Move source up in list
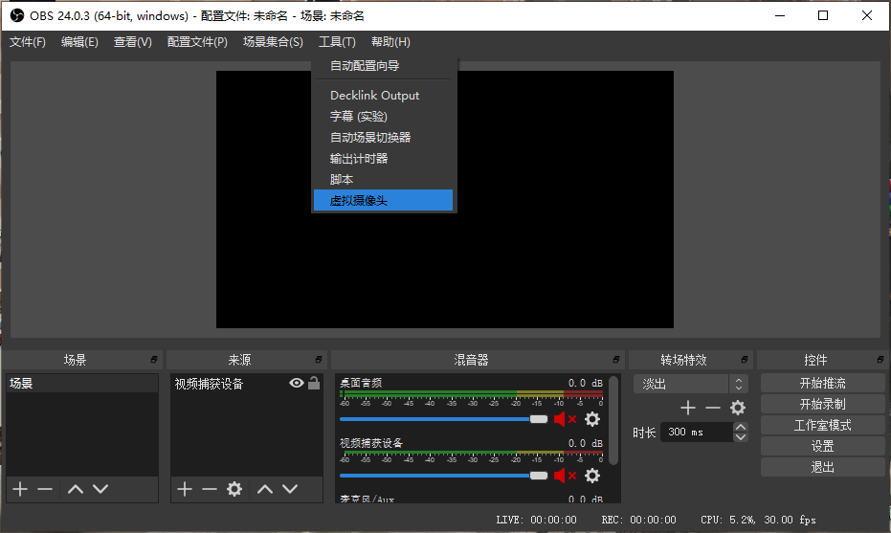The width and height of the screenshot is (891, 533). click(x=265, y=489)
